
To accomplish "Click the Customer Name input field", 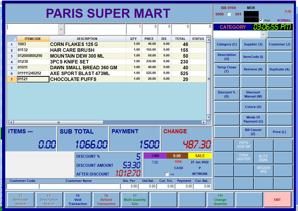I will point(79,186).
